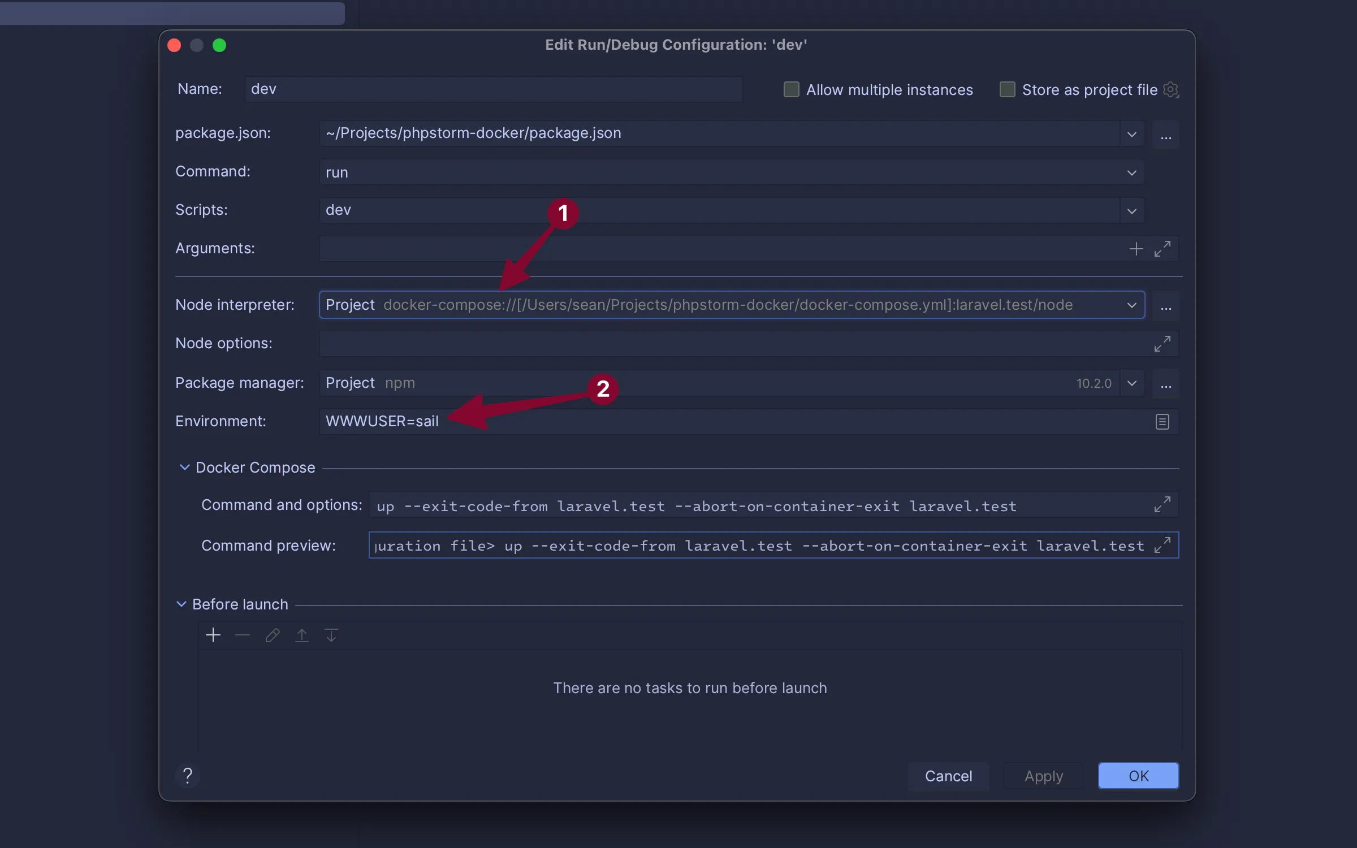Screen dimensions: 1357x848
Task: Add a new Before launch task
Action: click(x=213, y=635)
